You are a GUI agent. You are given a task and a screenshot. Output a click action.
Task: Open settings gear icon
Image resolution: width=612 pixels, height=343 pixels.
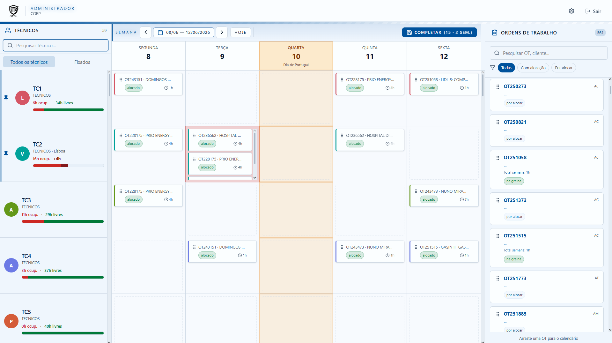pyautogui.click(x=571, y=11)
